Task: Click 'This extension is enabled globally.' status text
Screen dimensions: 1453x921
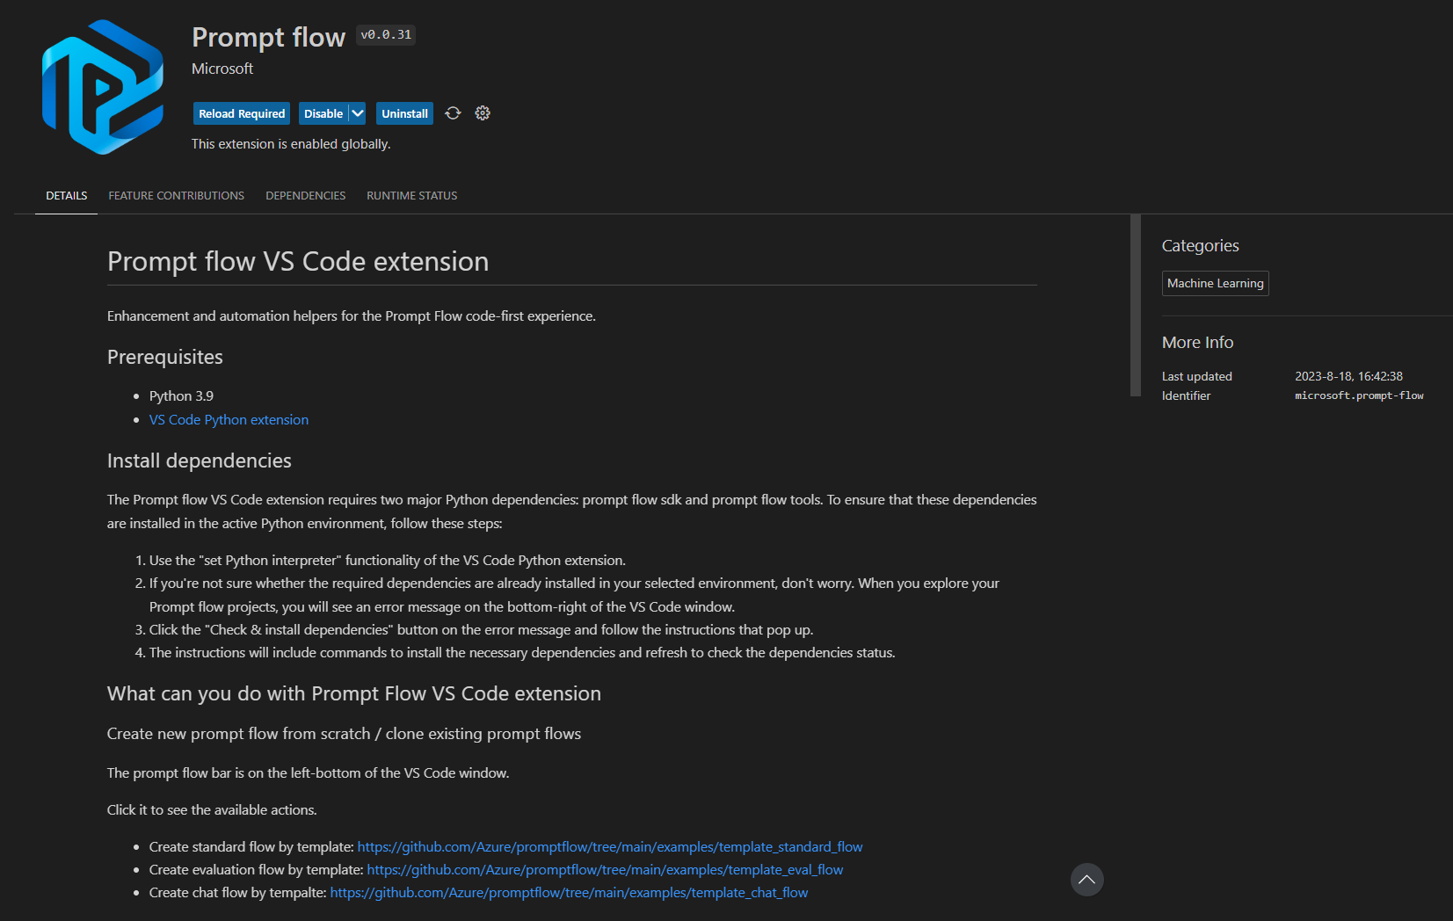Action: (291, 144)
